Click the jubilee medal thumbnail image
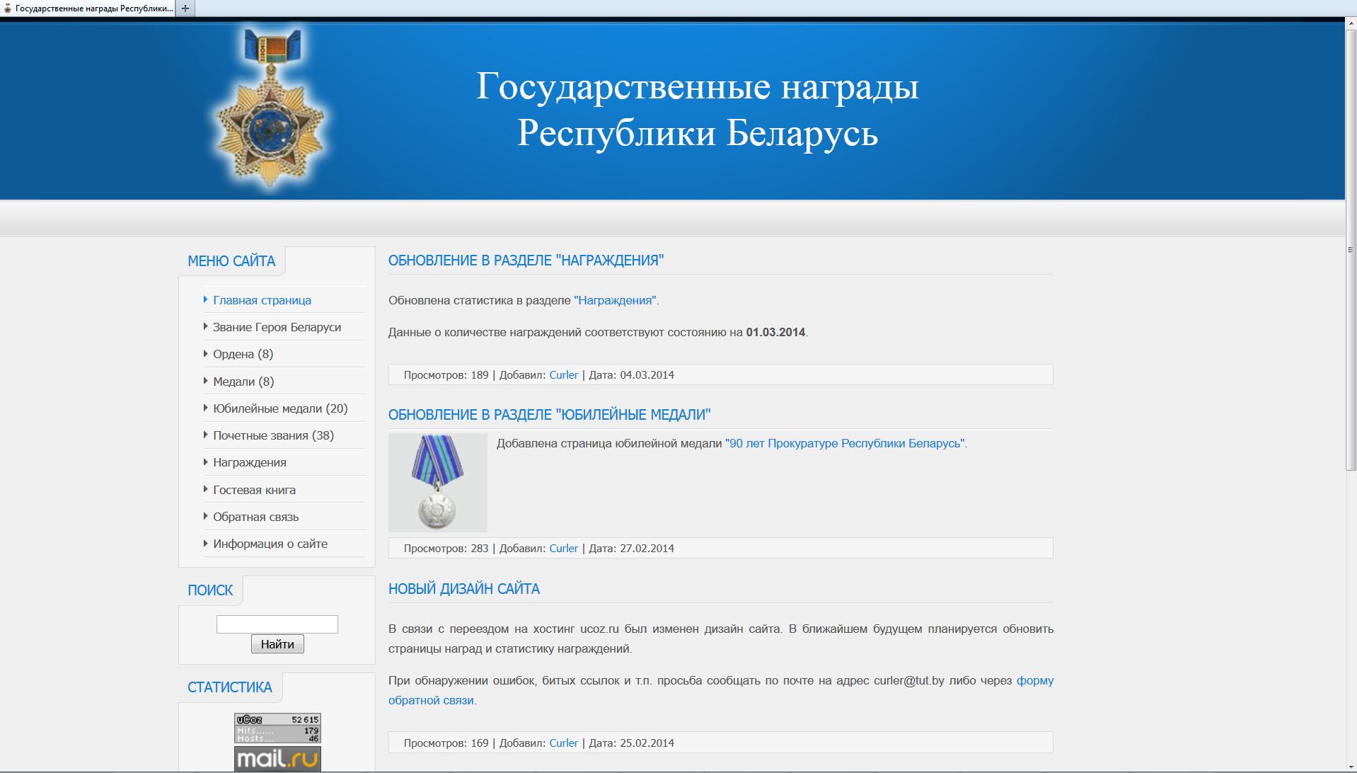 [437, 483]
